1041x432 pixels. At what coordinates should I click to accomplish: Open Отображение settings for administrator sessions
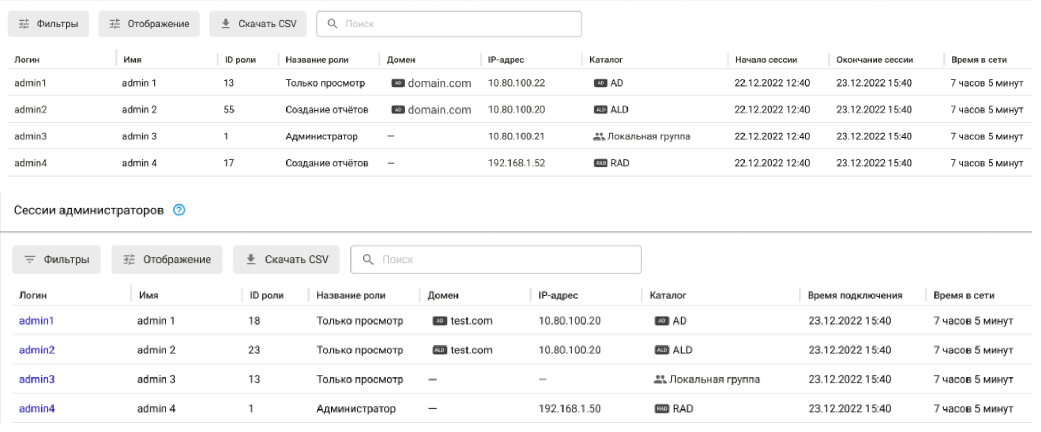(167, 260)
